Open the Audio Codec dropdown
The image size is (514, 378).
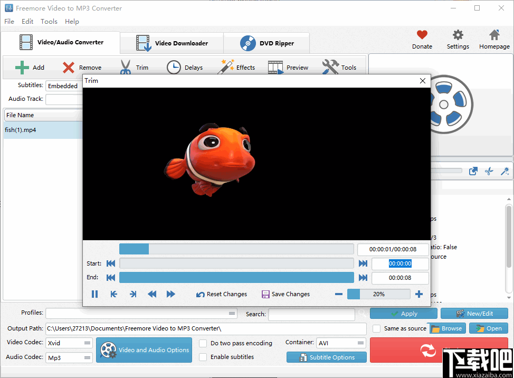[x=69, y=357]
